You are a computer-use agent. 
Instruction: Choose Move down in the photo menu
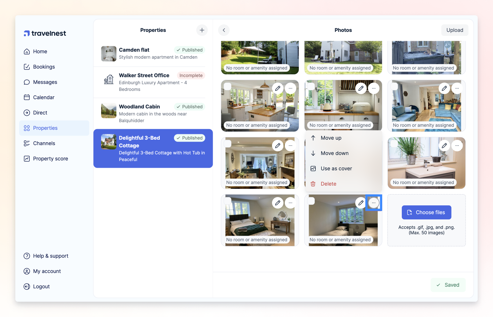(335, 153)
